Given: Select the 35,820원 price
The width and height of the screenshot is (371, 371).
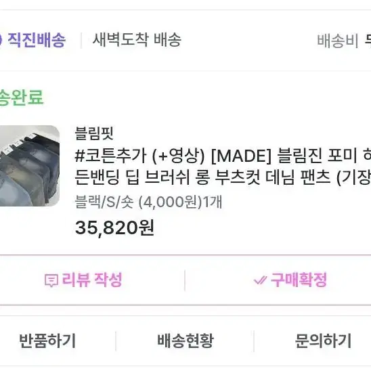Looking at the screenshot, I should coord(114,227).
